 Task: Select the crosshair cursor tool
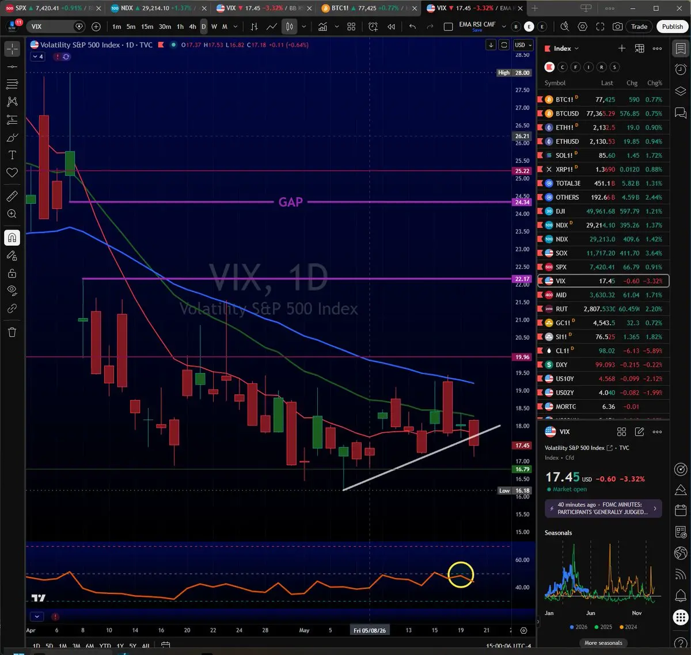pyautogui.click(x=12, y=49)
